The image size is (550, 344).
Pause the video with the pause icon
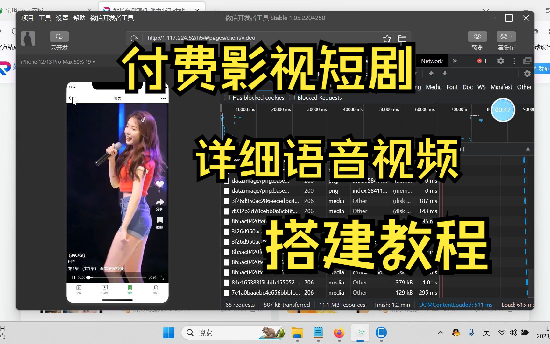coord(73,277)
